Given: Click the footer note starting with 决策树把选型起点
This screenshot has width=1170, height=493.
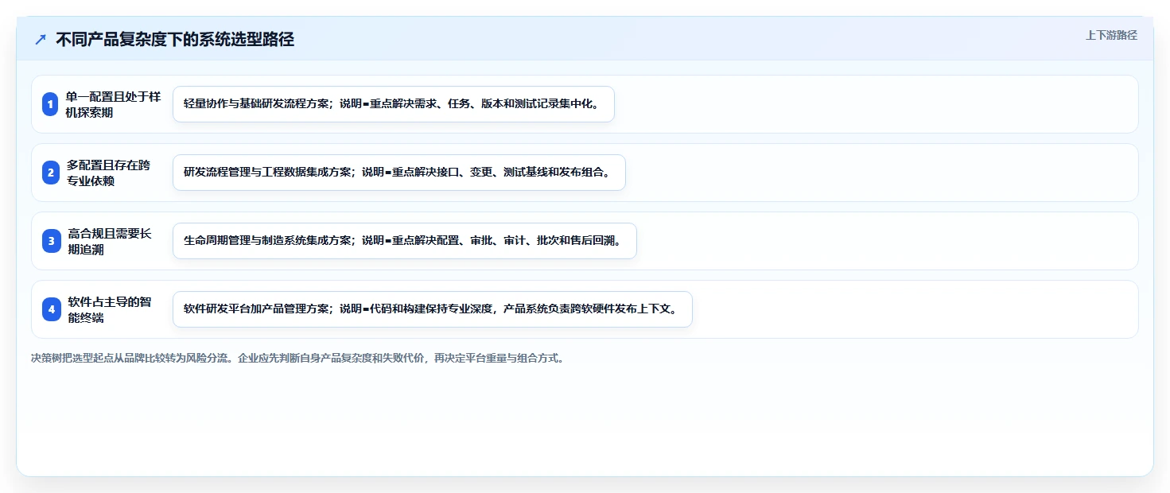Looking at the screenshot, I should [x=298, y=359].
